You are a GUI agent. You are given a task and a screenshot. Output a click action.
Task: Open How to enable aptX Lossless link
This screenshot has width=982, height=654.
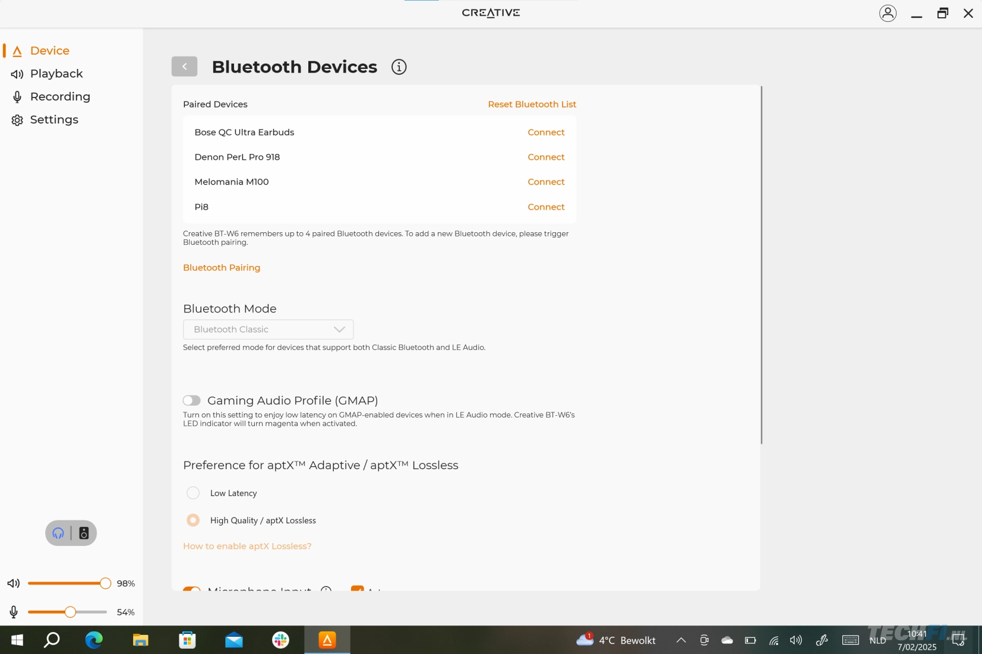(247, 546)
